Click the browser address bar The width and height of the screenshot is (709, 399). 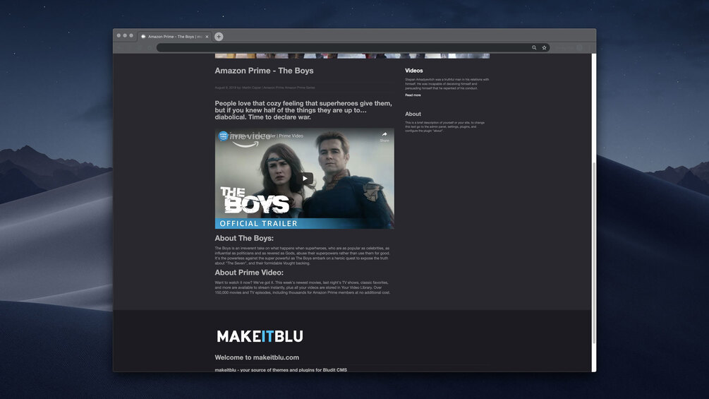click(353, 47)
